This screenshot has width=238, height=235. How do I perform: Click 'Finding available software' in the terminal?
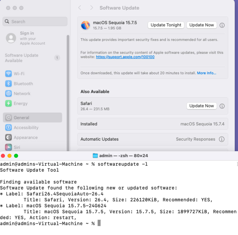38,182
